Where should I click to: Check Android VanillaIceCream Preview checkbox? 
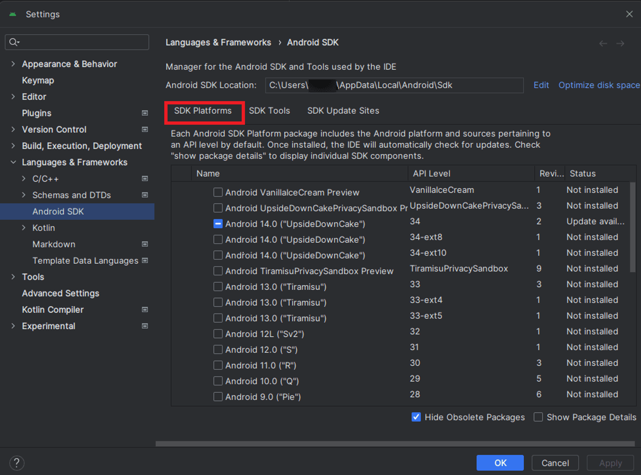218,192
